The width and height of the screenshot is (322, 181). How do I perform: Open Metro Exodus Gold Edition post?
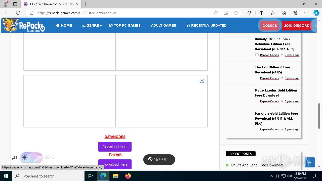pos(276,93)
